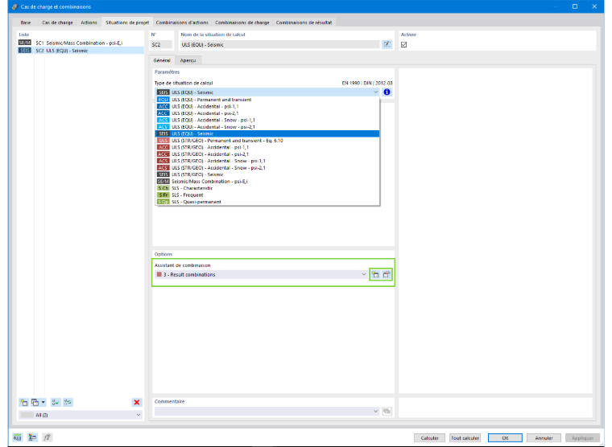Confirm with the OK button
Viewport: 612px width, 447px height.
click(505, 438)
